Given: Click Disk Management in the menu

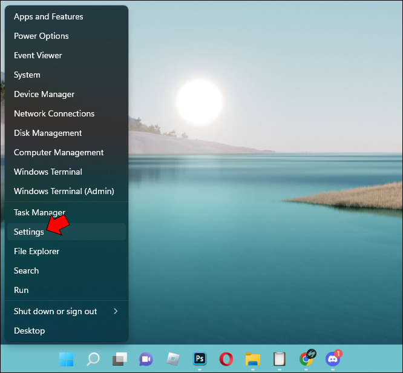Looking at the screenshot, I should click(x=48, y=133).
